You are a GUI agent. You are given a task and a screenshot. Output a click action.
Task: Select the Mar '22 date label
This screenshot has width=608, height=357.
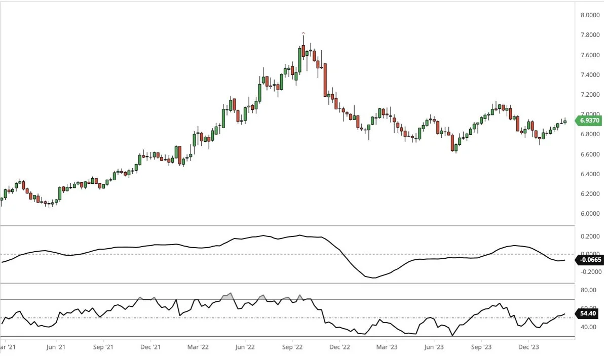click(198, 347)
